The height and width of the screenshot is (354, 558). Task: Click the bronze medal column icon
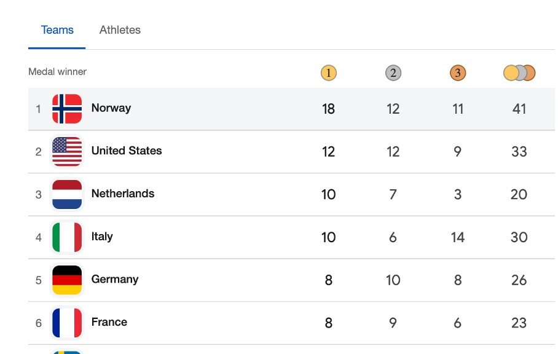(x=458, y=74)
